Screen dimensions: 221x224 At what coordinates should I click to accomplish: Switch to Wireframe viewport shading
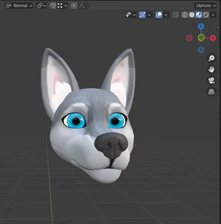(x=185, y=15)
